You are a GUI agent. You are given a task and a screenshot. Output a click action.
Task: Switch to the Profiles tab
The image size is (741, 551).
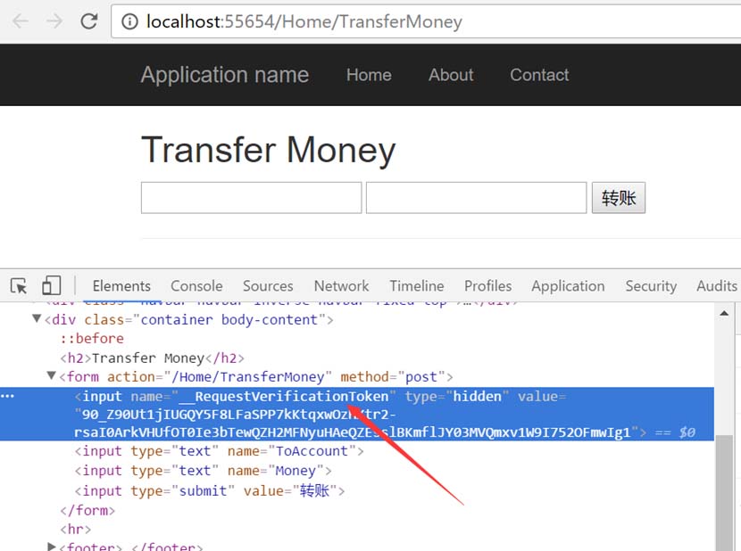coord(487,285)
